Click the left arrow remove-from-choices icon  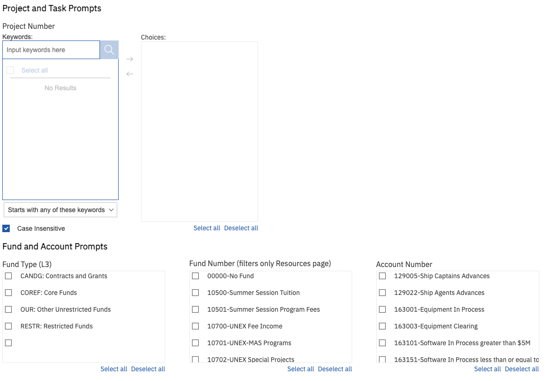[x=130, y=74]
